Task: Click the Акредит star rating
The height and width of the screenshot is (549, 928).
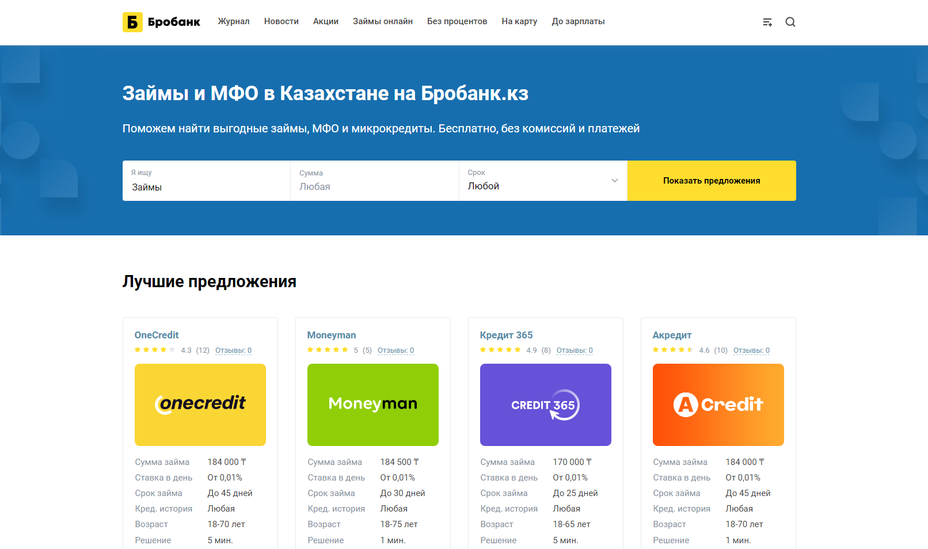Action: point(673,350)
